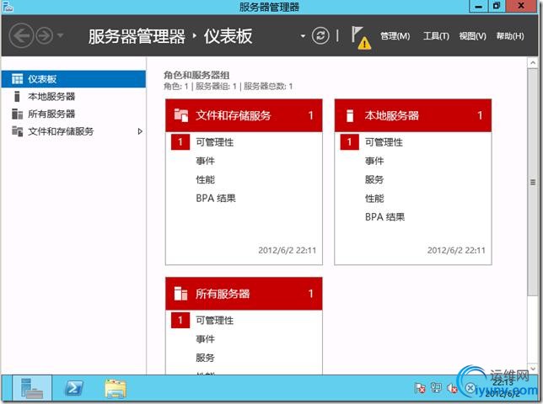Open the navigation history dropdown arrow

click(x=60, y=35)
